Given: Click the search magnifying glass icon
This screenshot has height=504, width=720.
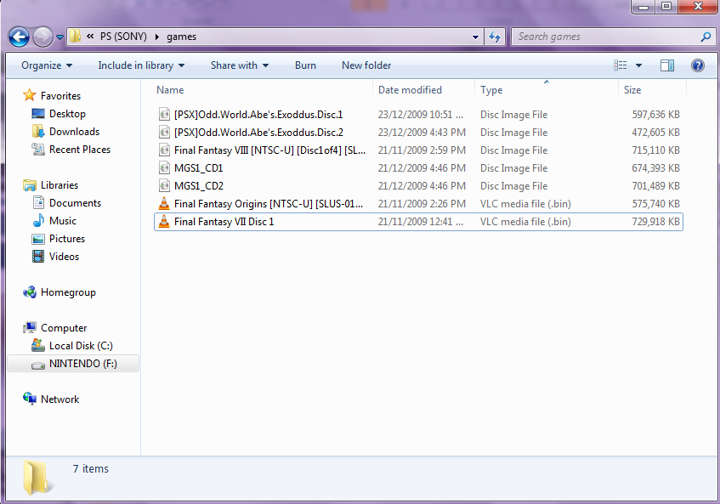Looking at the screenshot, I should tap(706, 37).
